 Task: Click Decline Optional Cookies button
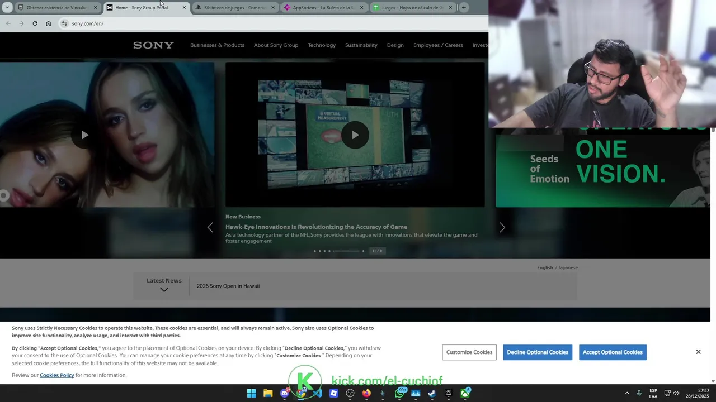538,352
